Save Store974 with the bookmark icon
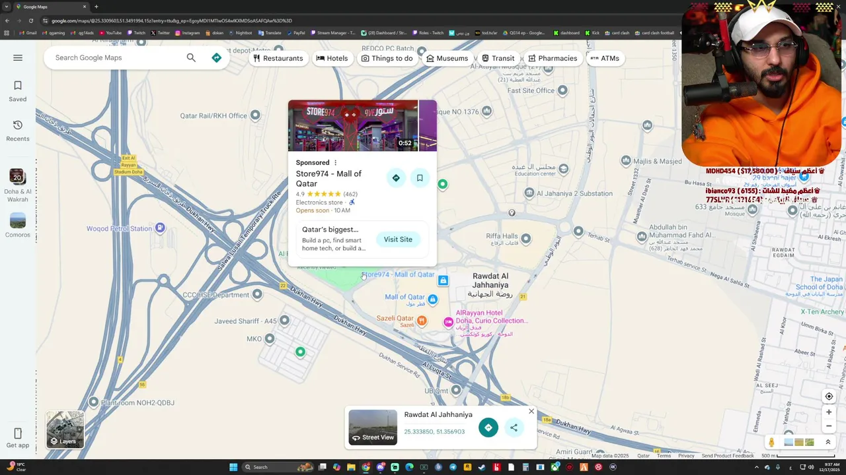Viewport: 846px width, 475px height. (x=420, y=177)
